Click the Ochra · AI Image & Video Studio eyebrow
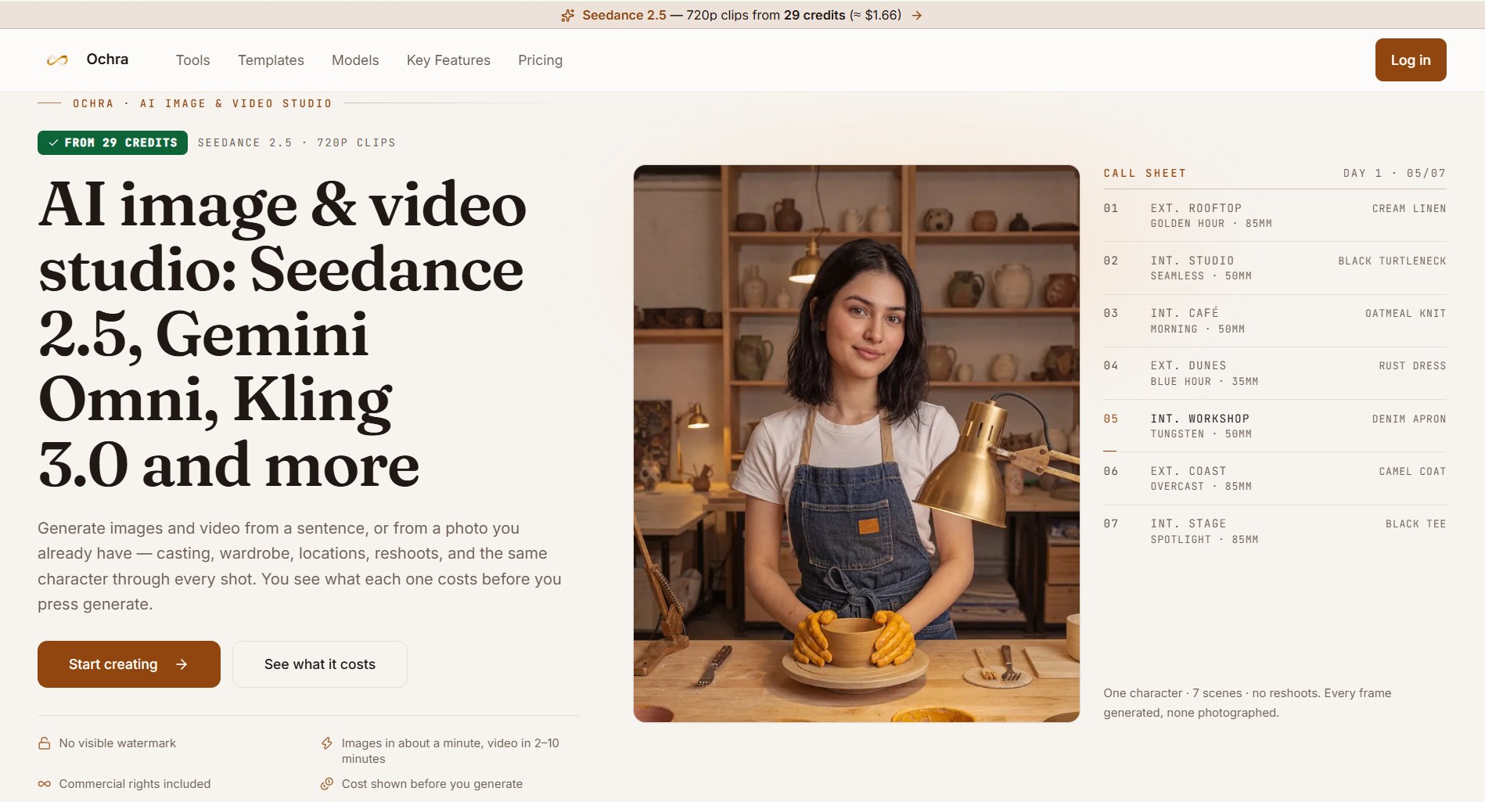Image resolution: width=1485 pixels, height=802 pixels. [202, 103]
